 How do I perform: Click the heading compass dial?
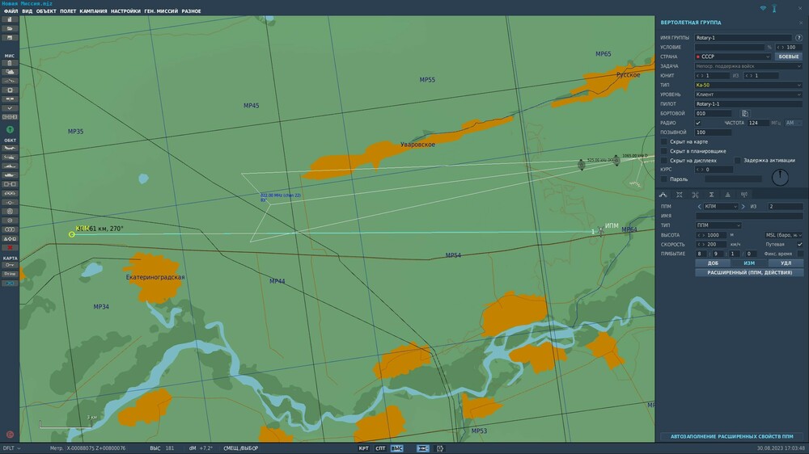click(x=780, y=177)
